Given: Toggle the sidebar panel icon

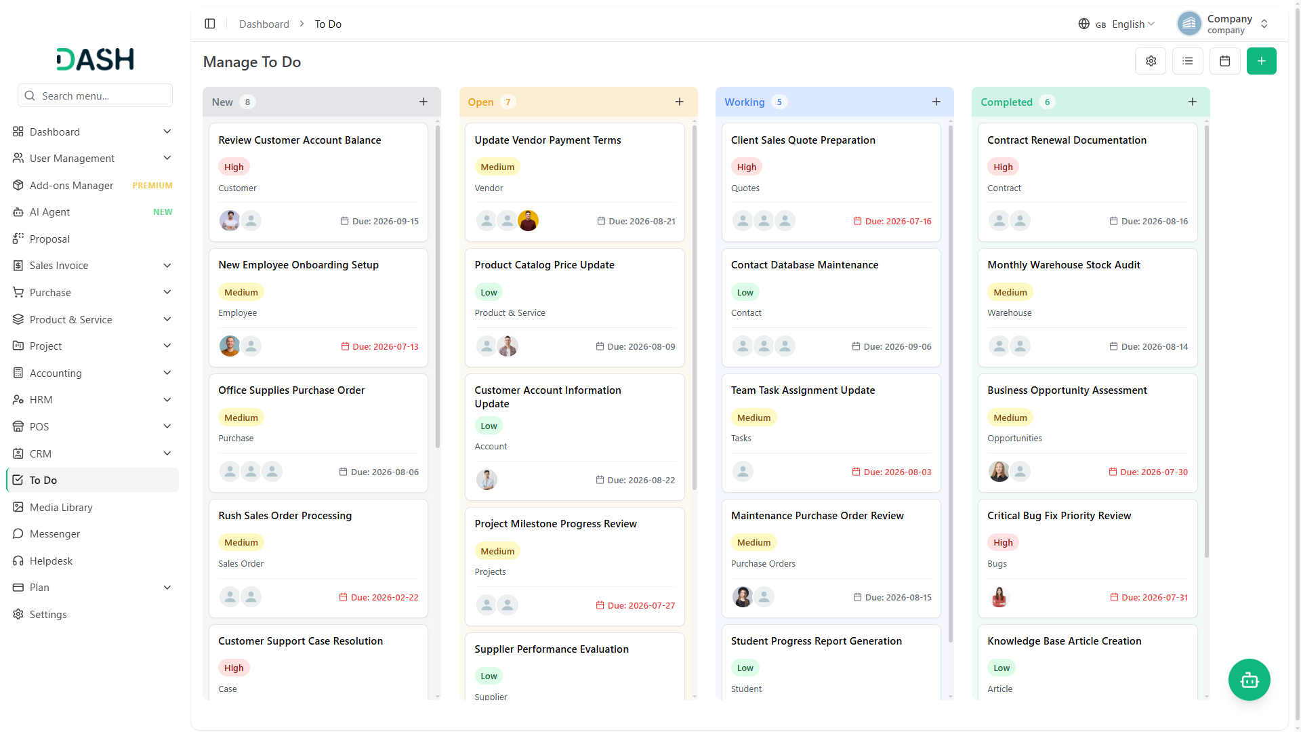Looking at the screenshot, I should 210,24.
